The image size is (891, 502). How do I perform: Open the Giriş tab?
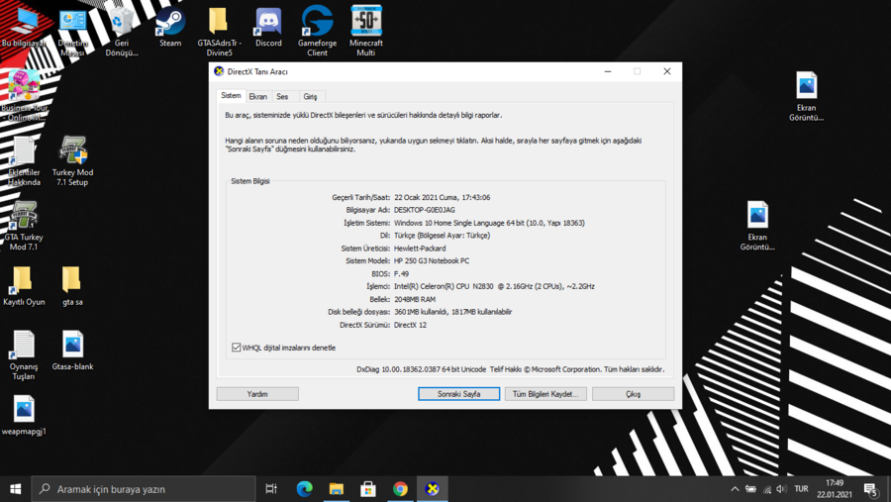(x=310, y=97)
